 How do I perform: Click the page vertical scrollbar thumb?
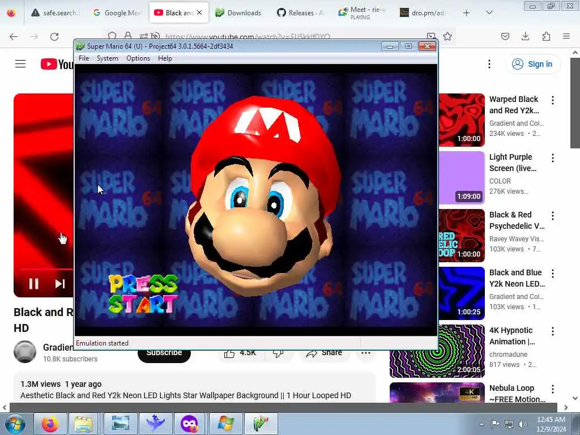click(x=575, y=103)
